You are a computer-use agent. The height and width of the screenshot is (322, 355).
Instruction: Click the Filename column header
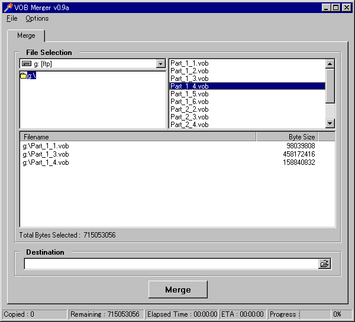tap(138, 137)
